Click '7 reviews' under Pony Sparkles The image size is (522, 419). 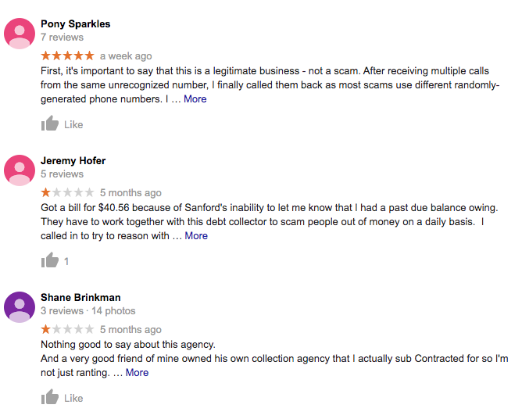click(x=62, y=38)
